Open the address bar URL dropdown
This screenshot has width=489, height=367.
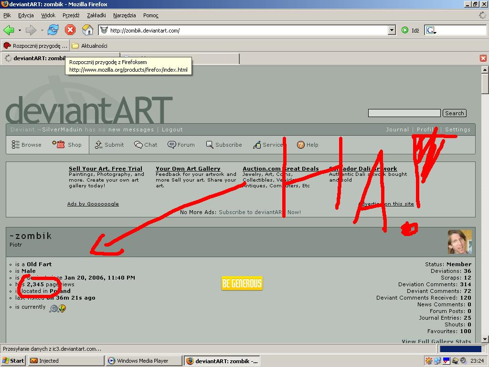pyautogui.click(x=392, y=30)
